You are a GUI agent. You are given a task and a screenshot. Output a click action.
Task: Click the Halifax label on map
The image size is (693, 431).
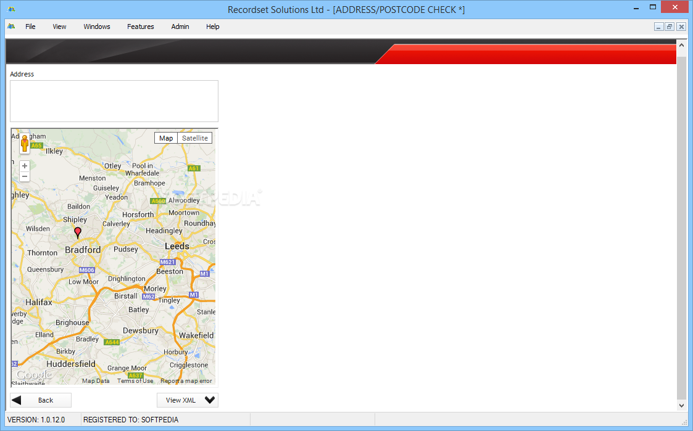[x=38, y=302]
